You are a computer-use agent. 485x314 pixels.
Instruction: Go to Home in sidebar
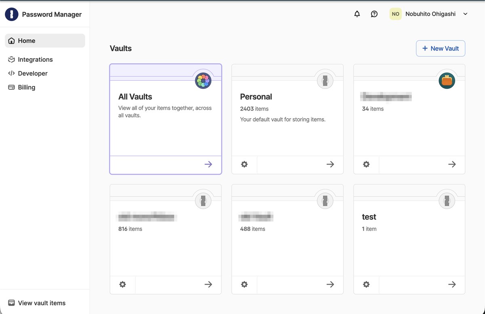(45, 41)
